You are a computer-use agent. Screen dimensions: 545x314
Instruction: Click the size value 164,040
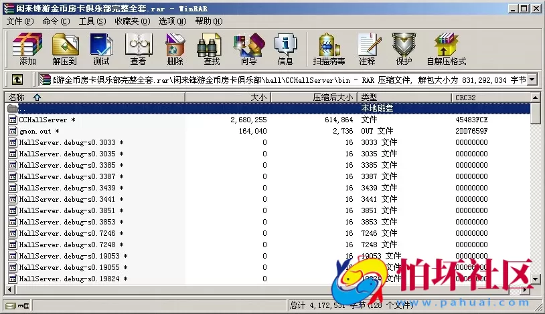coord(252,131)
